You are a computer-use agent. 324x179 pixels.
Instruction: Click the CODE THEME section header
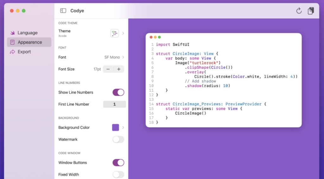(68, 23)
